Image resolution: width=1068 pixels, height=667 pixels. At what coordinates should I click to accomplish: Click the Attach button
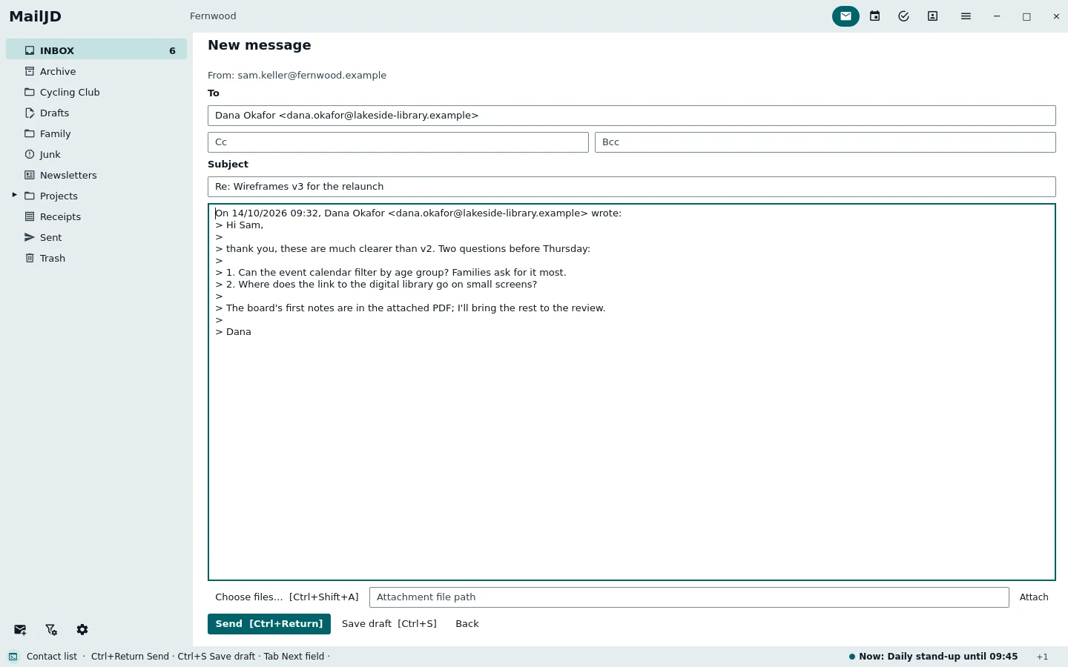(x=1034, y=597)
